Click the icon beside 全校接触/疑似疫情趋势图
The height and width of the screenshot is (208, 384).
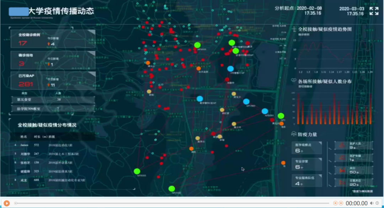(294, 29)
